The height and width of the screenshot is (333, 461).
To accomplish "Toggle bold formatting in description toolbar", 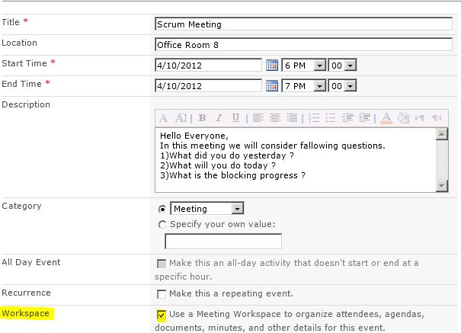I will (202, 118).
